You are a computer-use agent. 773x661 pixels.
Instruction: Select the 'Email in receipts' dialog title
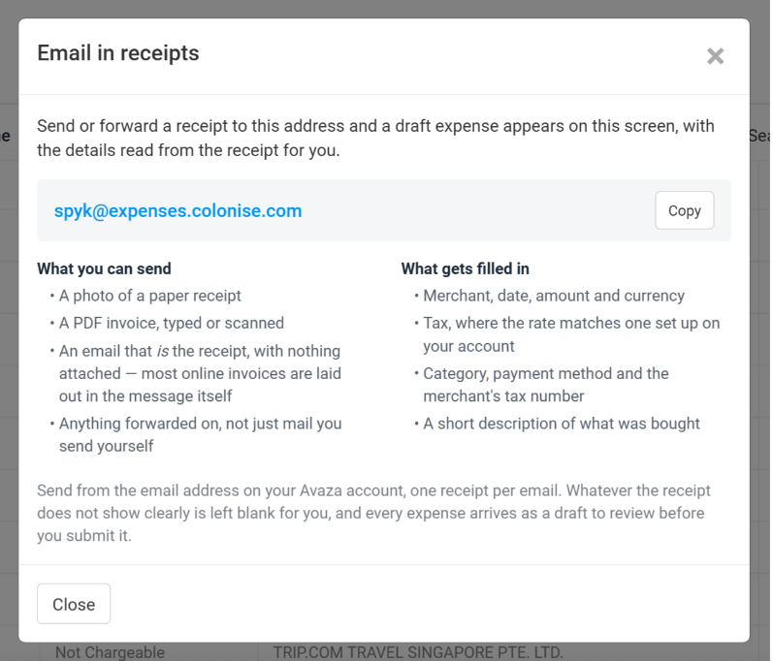pos(118,53)
